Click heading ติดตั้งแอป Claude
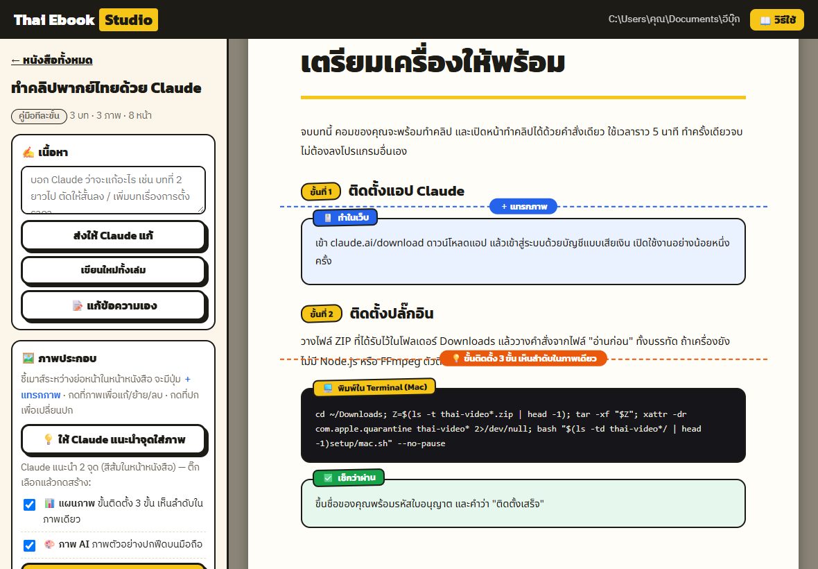This screenshot has height=569, width=818. tap(406, 191)
